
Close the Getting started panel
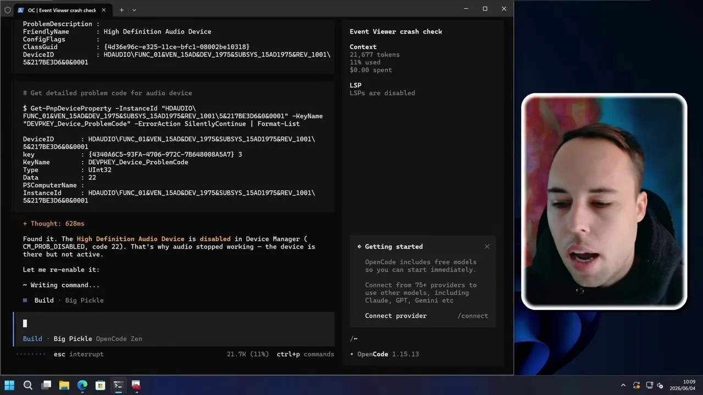pos(487,246)
